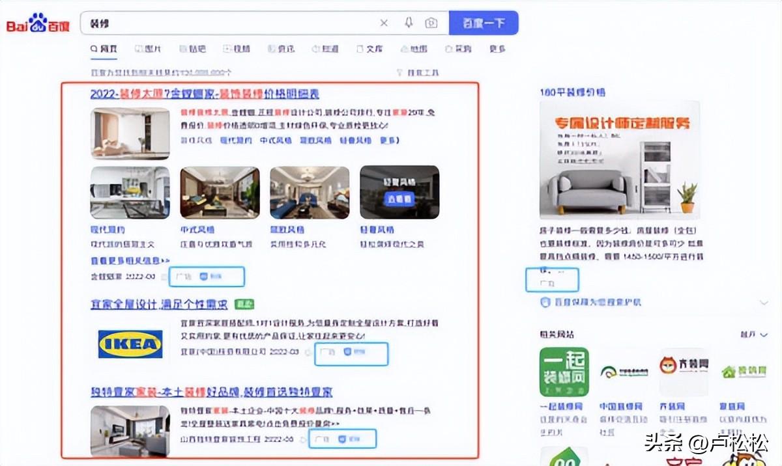Switch to the 文库 tab
This screenshot has width=782, height=466.
(x=369, y=49)
